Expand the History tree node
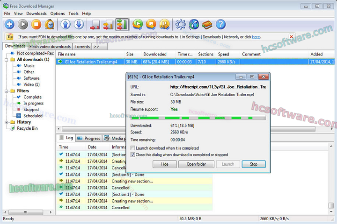337x224 pixels. point(7,122)
